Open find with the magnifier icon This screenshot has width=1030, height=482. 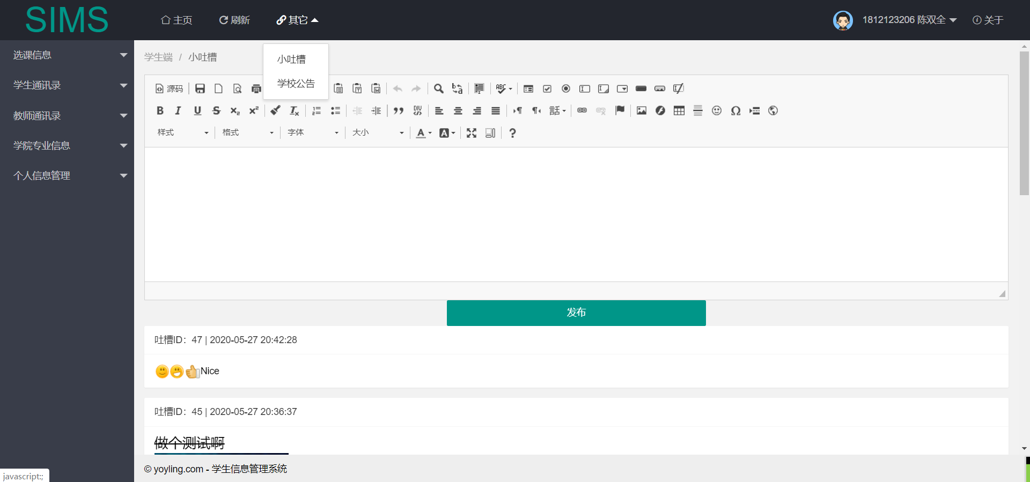pos(438,88)
